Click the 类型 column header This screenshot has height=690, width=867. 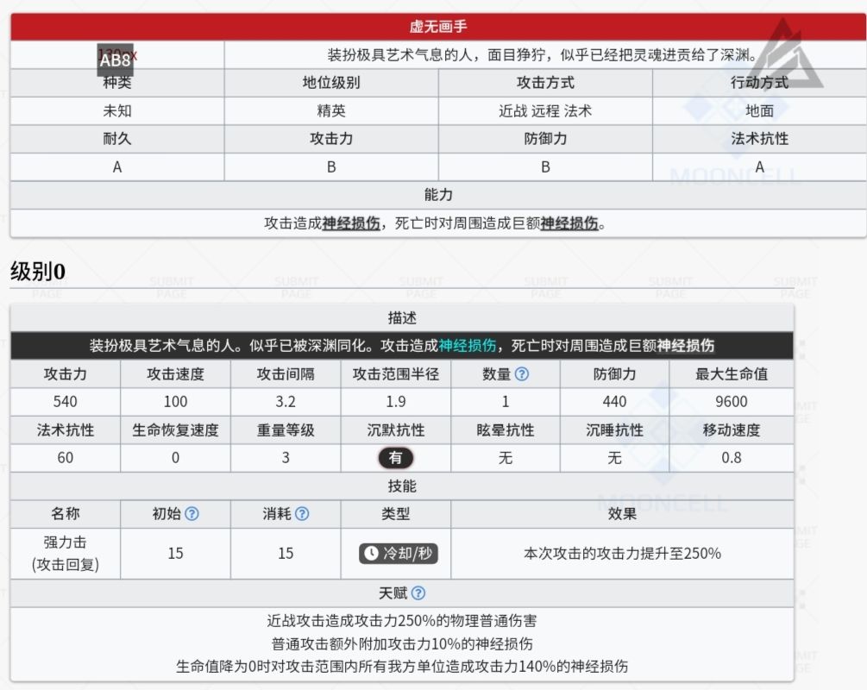tap(396, 514)
